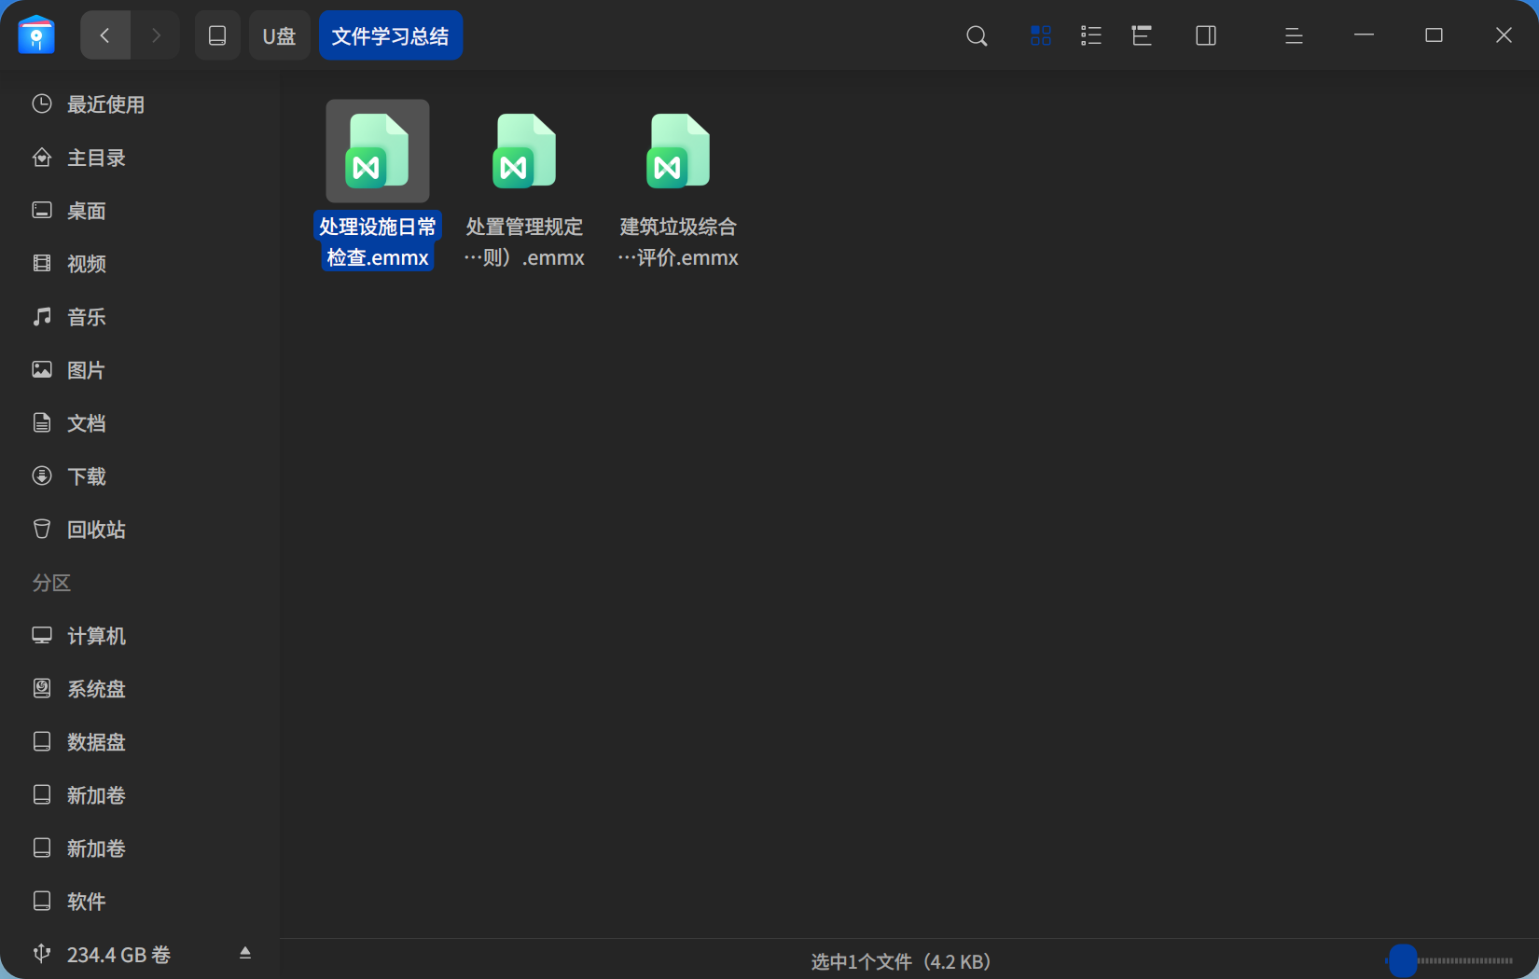Go back to the previous folder
The image size is (1539, 979).
[x=105, y=35]
